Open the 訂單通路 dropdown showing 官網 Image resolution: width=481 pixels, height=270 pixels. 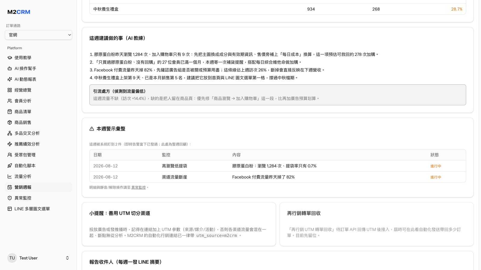tap(38, 35)
